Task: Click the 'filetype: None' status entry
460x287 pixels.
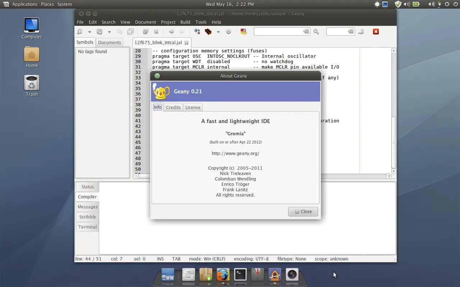Action: pyautogui.click(x=291, y=259)
